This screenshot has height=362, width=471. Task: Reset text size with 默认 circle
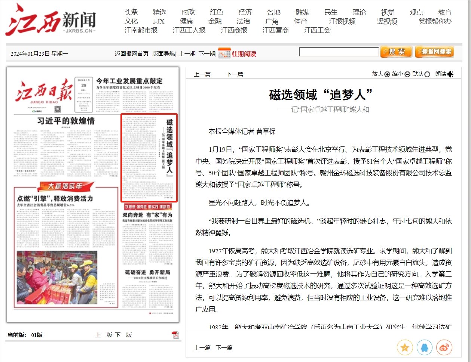(x=427, y=74)
